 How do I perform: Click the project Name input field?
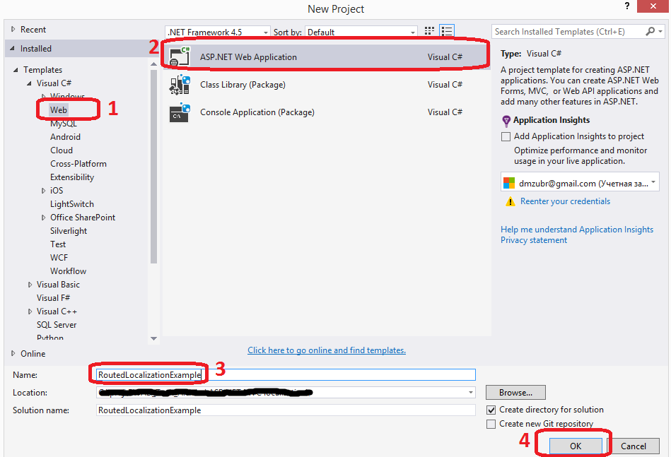[286, 375]
